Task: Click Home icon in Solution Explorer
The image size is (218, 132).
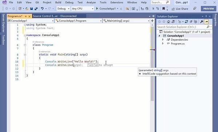Action: (x=168, y=22)
